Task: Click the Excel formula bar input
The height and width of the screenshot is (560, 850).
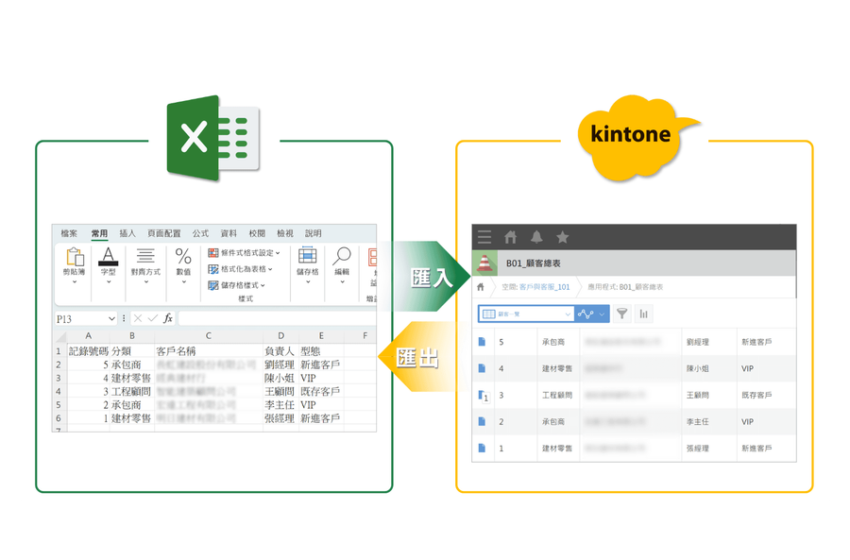Action: [x=277, y=318]
